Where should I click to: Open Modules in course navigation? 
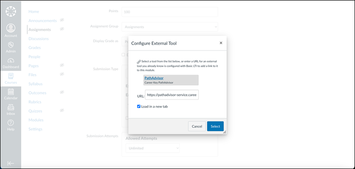click(36, 120)
